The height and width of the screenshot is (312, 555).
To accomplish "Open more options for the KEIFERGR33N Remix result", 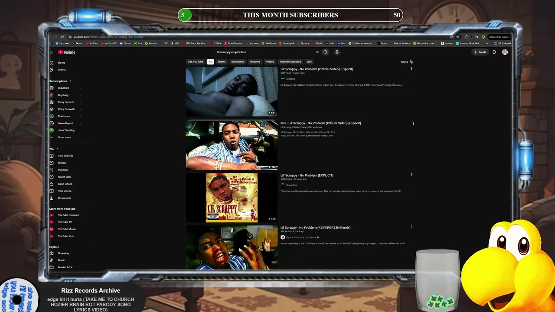I will coord(411,227).
